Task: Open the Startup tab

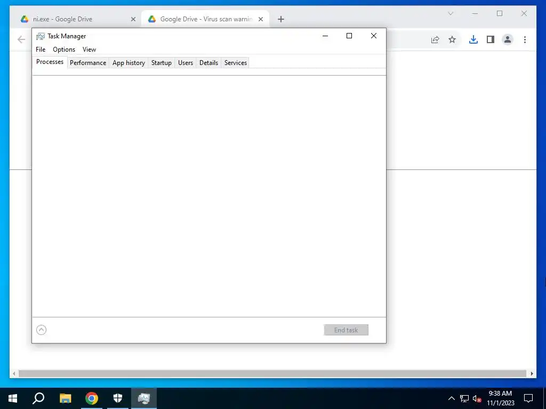Action: pos(161,63)
